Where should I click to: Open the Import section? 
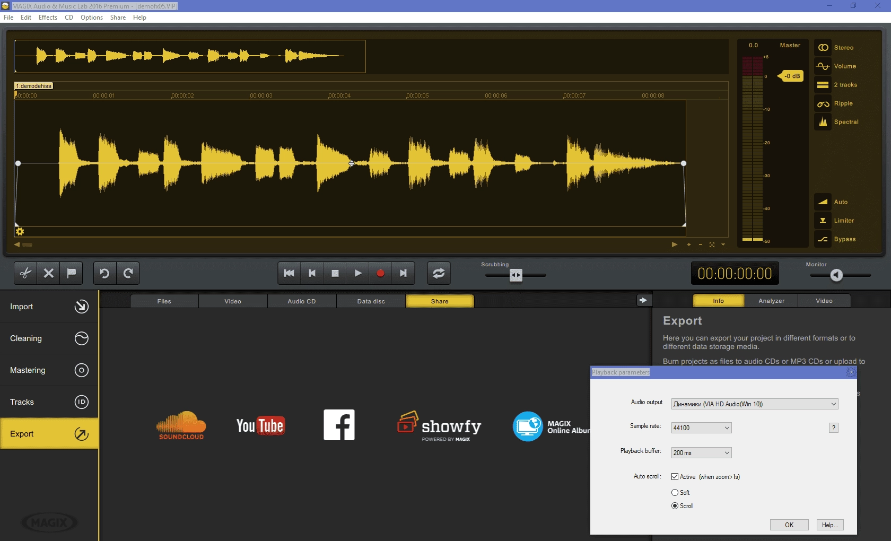coord(49,307)
